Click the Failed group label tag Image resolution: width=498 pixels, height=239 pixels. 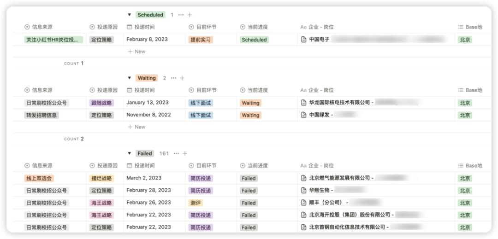pos(145,153)
